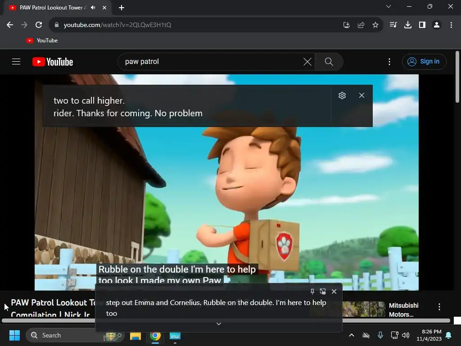The height and width of the screenshot is (346, 461).
Task: Open the Chrome profile icon
Action: coord(437,25)
